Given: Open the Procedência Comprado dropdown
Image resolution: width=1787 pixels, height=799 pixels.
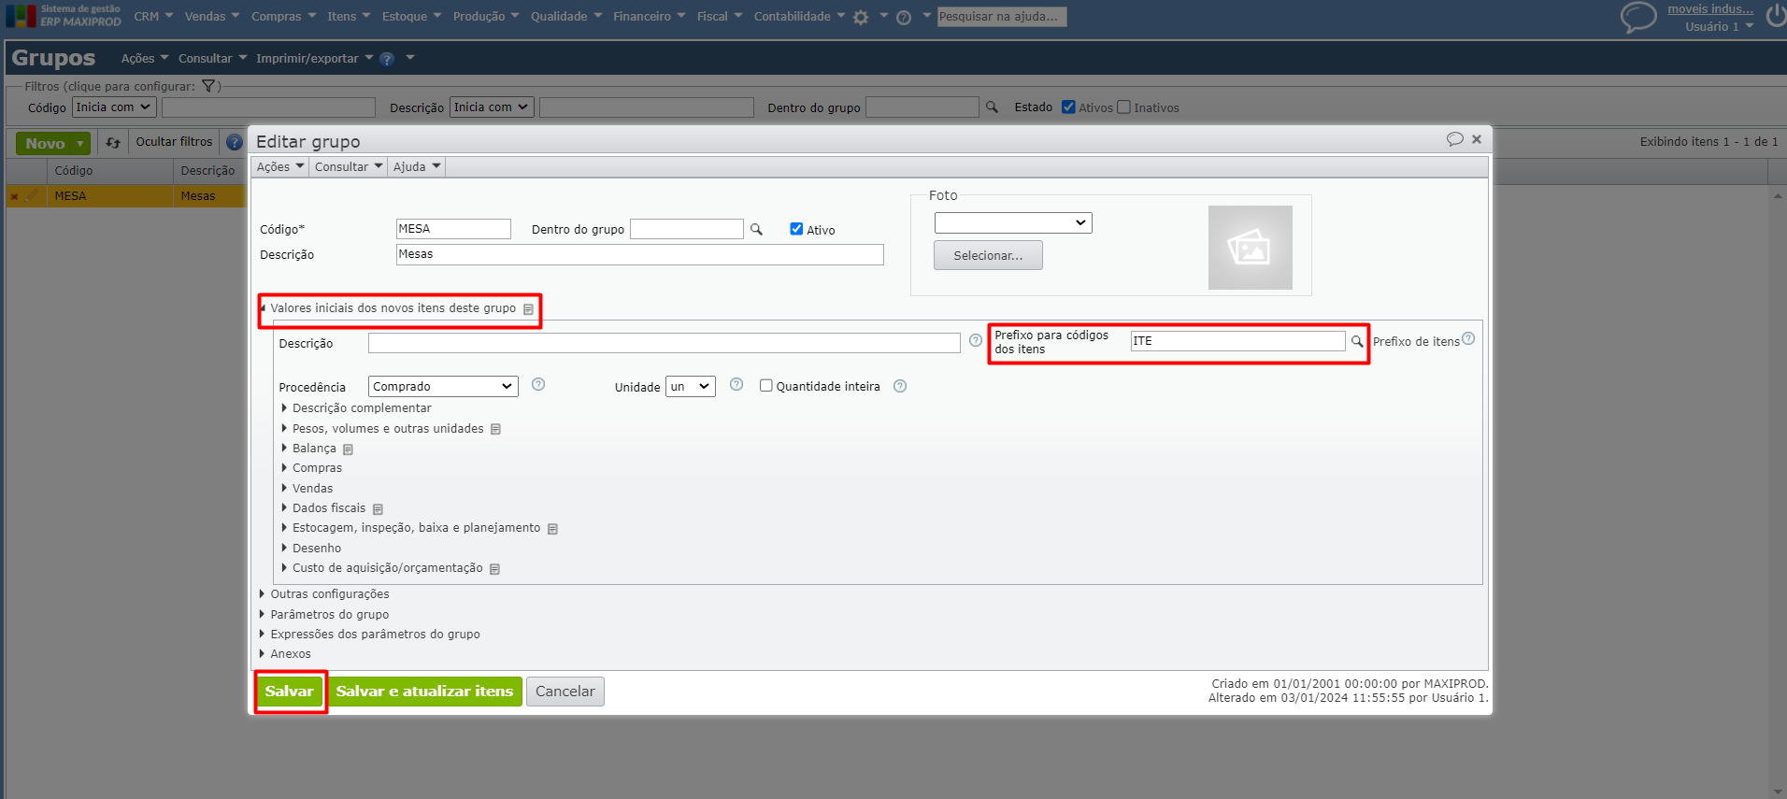Looking at the screenshot, I should 443,386.
